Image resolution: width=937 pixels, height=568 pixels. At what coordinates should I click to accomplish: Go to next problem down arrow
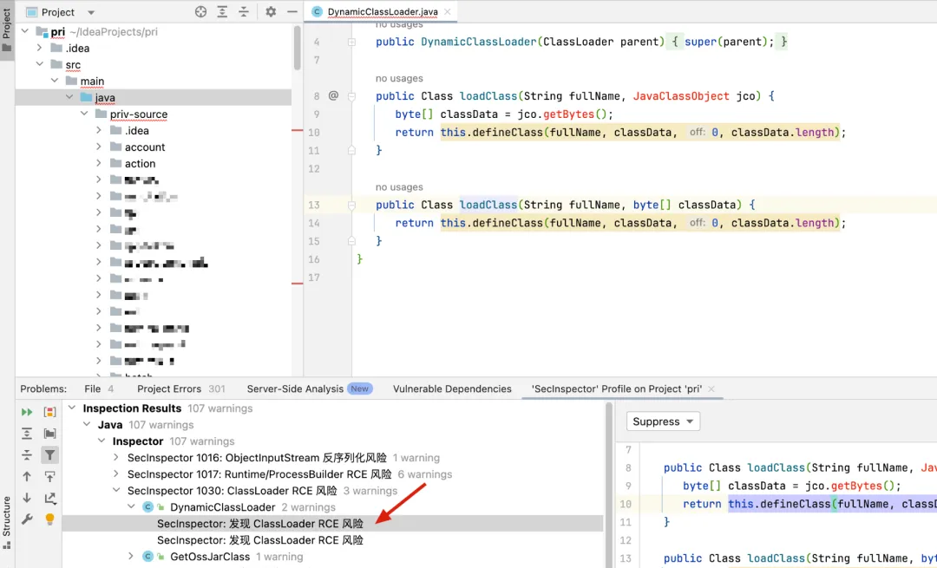[x=27, y=498]
